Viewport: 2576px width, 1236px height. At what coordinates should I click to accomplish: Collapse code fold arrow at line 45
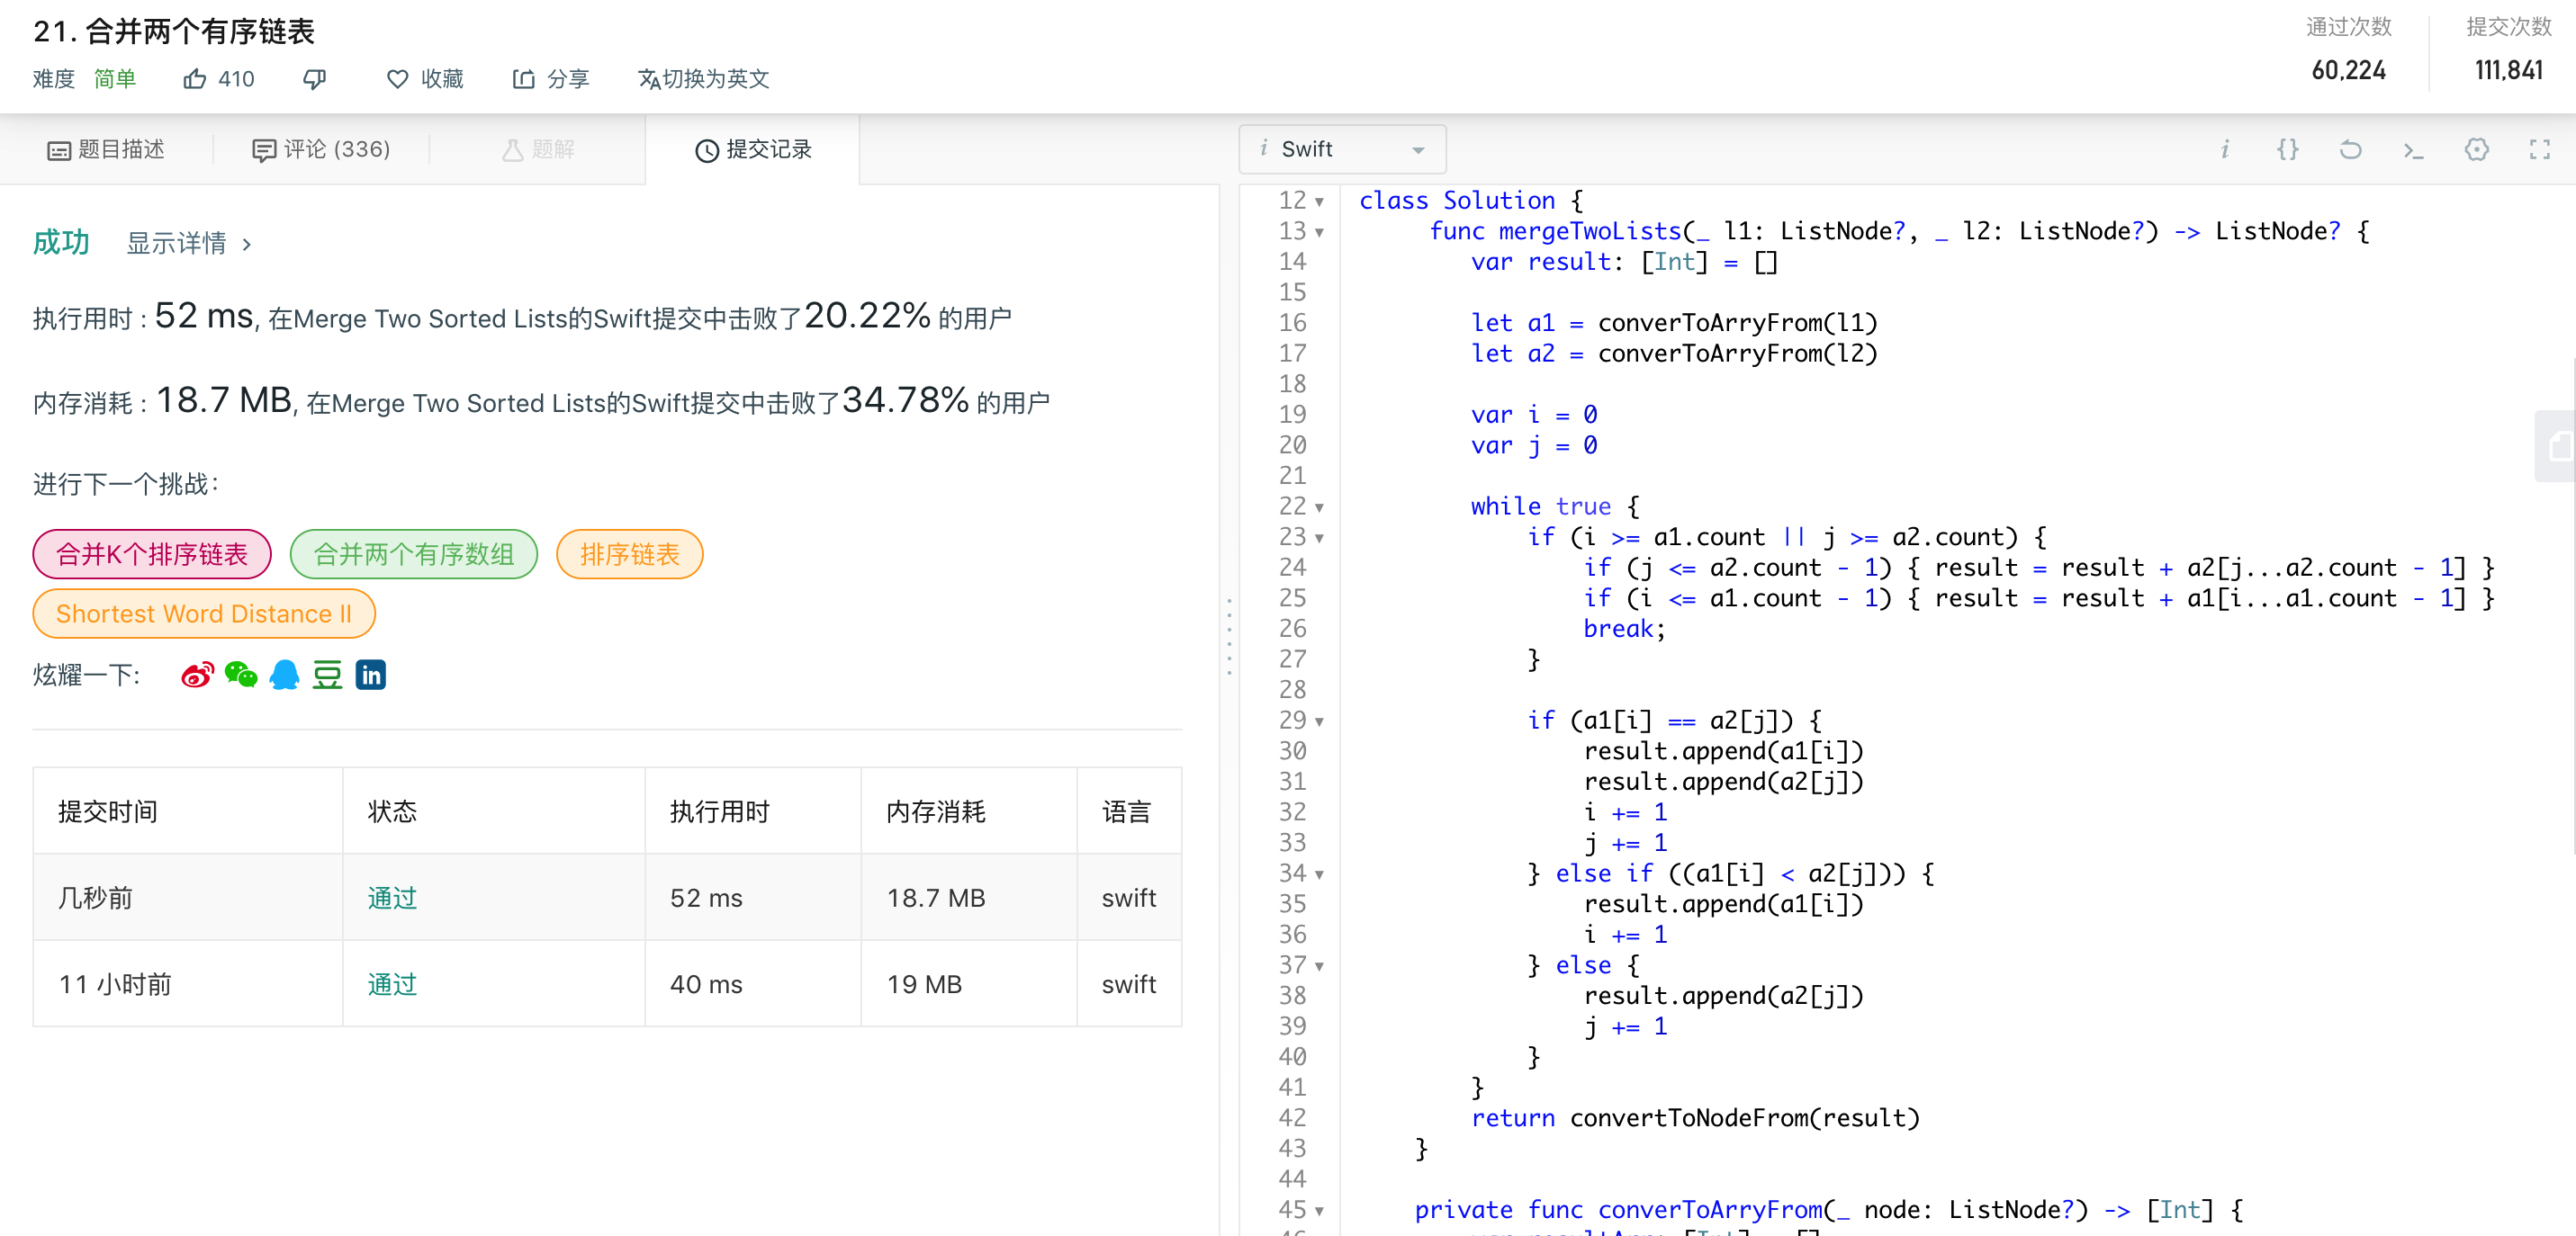[x=1319, y=1211]
